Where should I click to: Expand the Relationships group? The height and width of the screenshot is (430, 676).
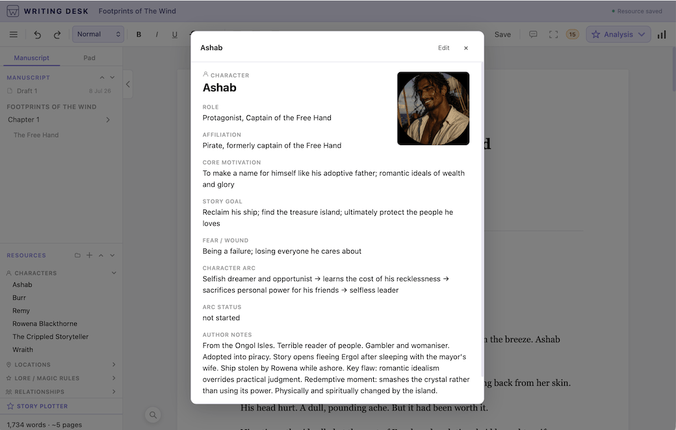click(x=114, y=392)
